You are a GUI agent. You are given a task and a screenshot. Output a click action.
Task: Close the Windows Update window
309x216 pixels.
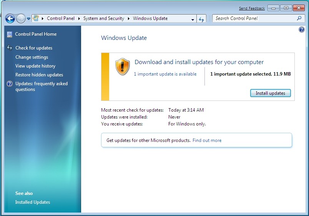tap(299, 8)
